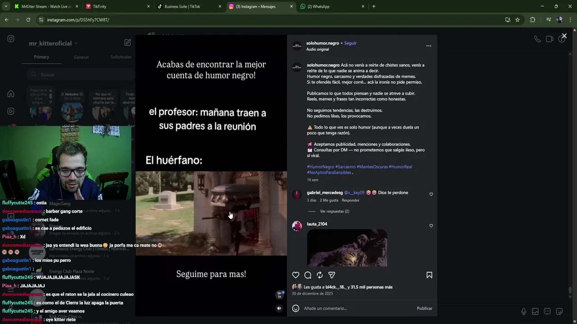Open the #HumorNegro hashtag
The height and width of the screenshot is (324, 577).
[321, 167]
